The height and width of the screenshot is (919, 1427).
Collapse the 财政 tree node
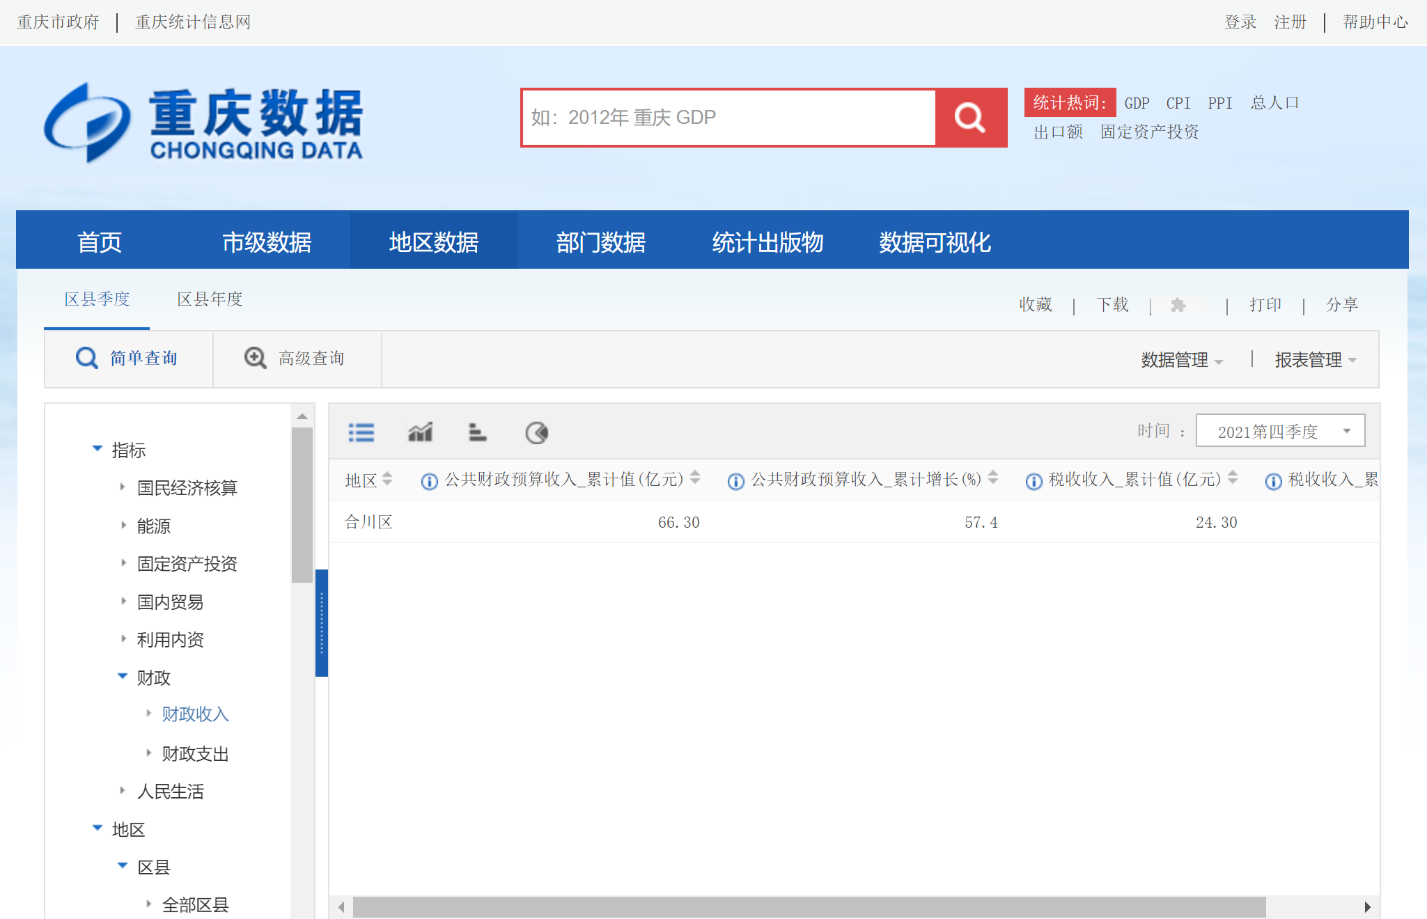(x=123, y=677)
